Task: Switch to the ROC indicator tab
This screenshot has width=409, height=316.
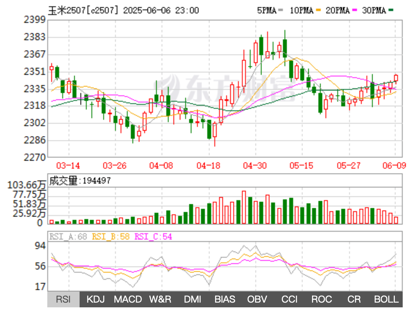Action: [x=322, y=299]
